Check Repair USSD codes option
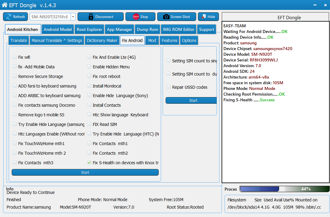Screen dimensions: 330x217 (x=168, y=87)
